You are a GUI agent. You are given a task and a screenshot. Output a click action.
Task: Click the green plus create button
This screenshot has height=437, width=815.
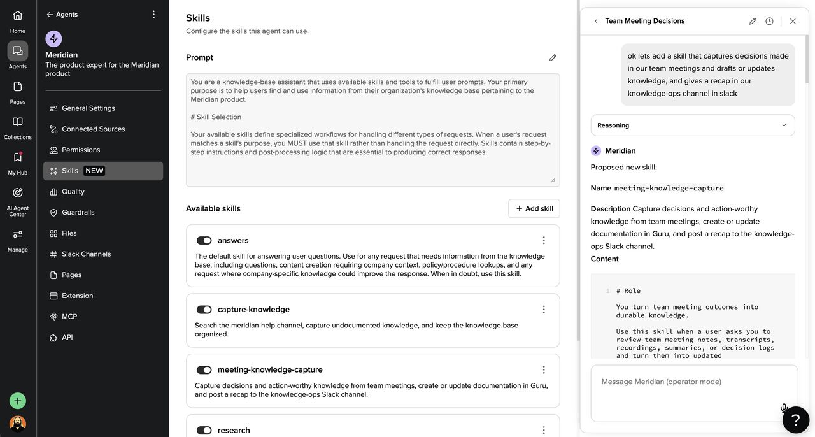click(18, 401)
